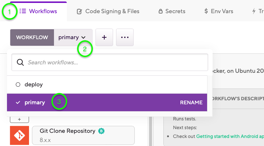
Task: Choose the checked primary workflow entry
Action: 107,102
